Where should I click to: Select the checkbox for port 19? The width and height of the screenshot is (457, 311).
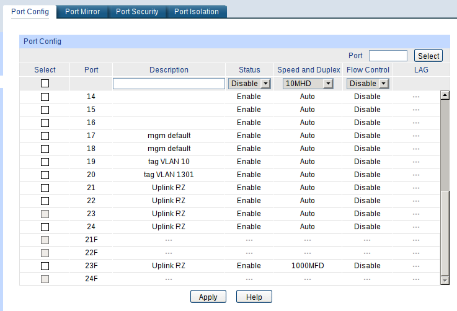coord(45,162)
